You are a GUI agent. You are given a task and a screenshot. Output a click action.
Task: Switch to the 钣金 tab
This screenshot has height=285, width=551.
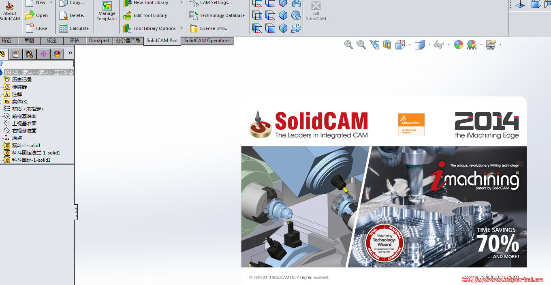(52, 41)
